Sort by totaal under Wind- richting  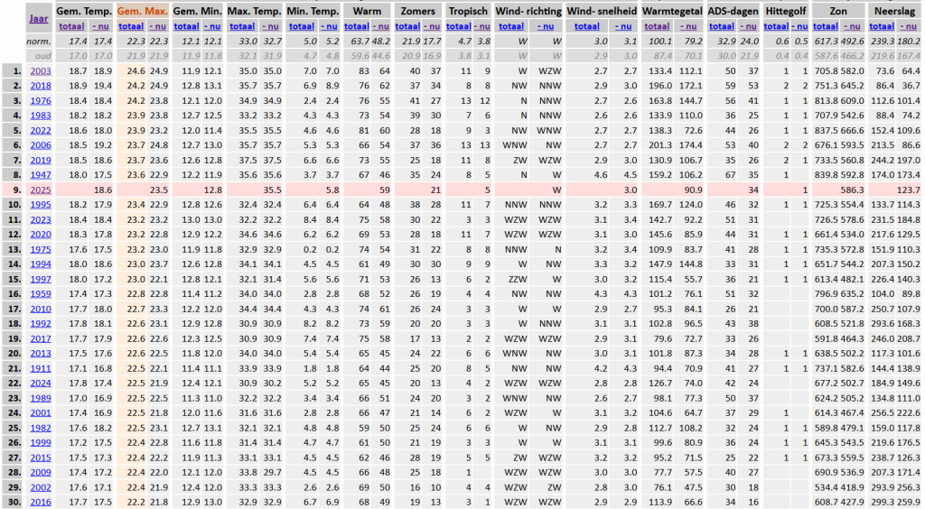pyautogui.click(x=511, y=26)
